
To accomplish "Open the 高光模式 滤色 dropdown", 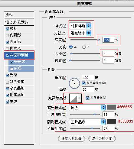I will tap(87, 108).
